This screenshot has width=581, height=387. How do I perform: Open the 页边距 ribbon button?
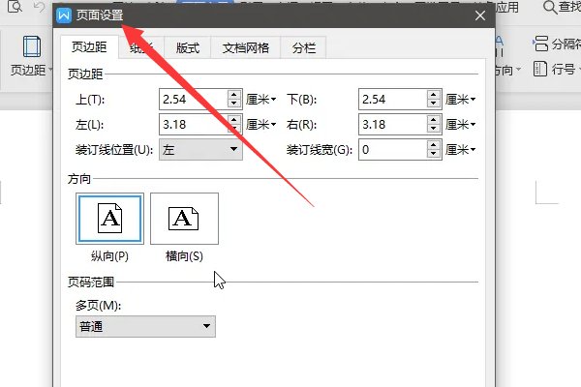[31, 55]
